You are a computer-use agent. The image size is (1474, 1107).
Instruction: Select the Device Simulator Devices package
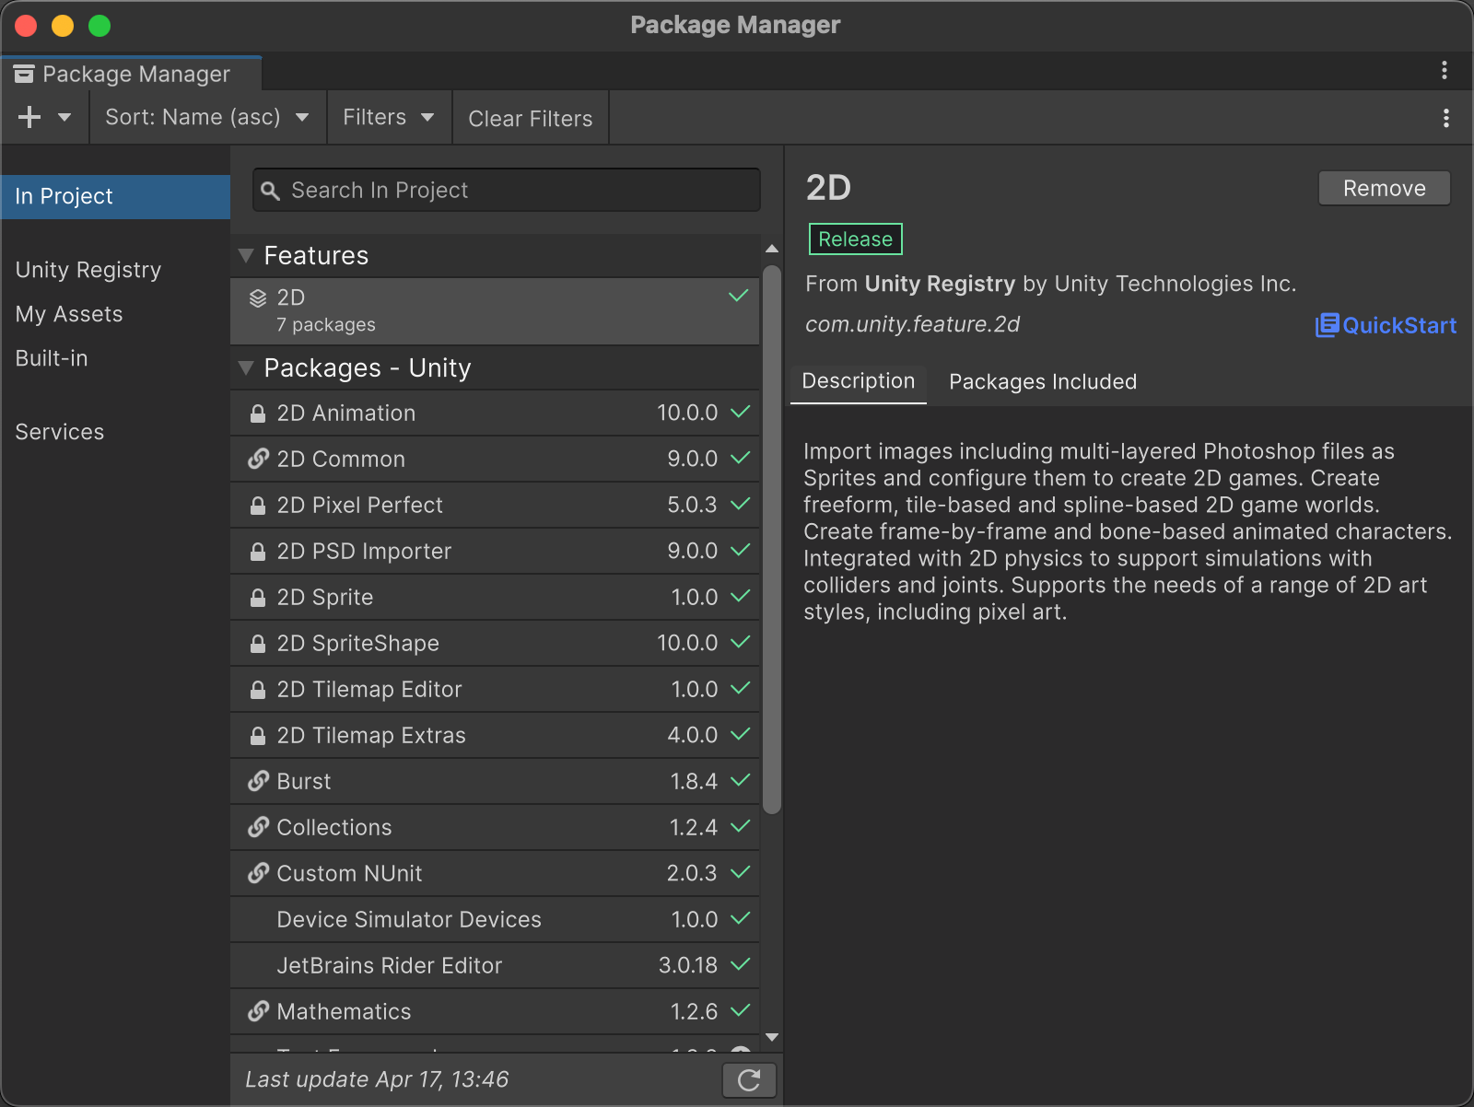pyautogui.click(x=495, y=919)
